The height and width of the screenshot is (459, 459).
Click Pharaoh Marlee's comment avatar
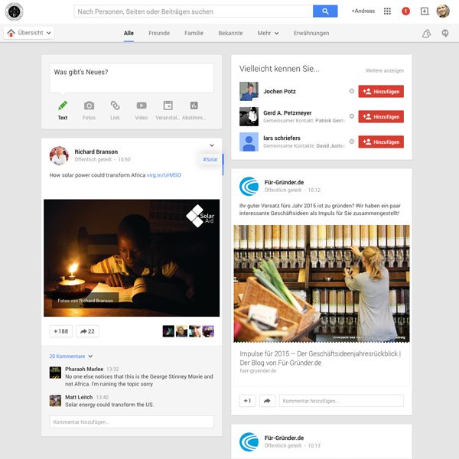point(55,373)
